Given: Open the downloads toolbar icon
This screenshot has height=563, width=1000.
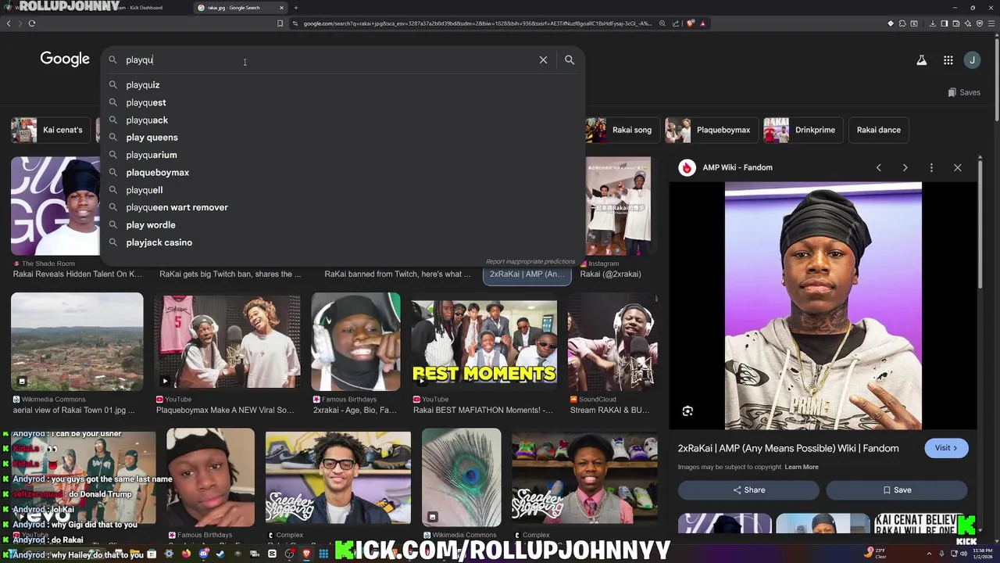Looking at the screenshot, I should pos(932,23).
